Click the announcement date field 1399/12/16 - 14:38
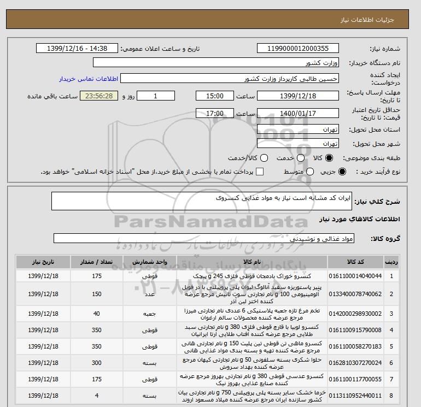Image resolution: width=421 pixels, height=407 pixels. (77, 48)
